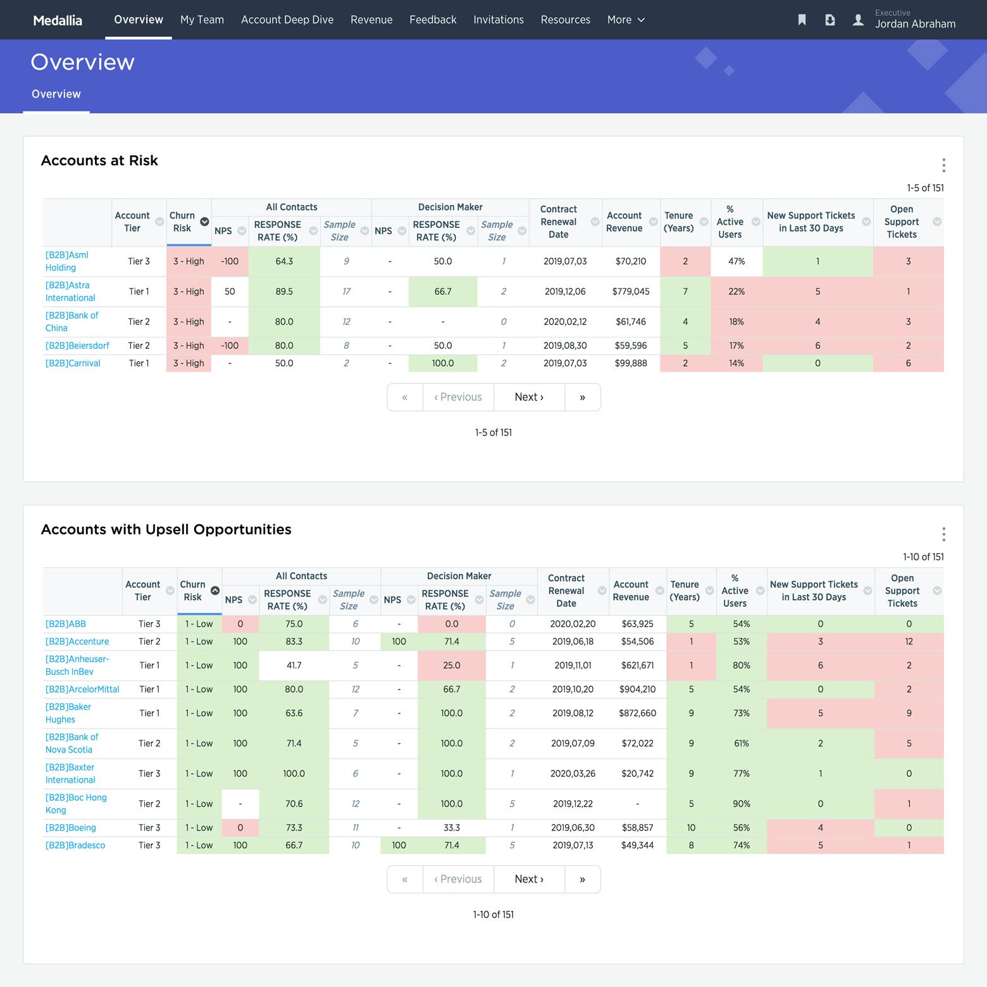
Task: Click Jordan Abraham user name
Action: [x=915, y=24]
